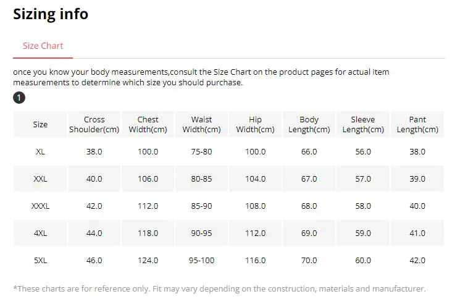The width and height of the screenshot is (460, 307).
Task: Select the XL size row label
Action: [40, 151]
